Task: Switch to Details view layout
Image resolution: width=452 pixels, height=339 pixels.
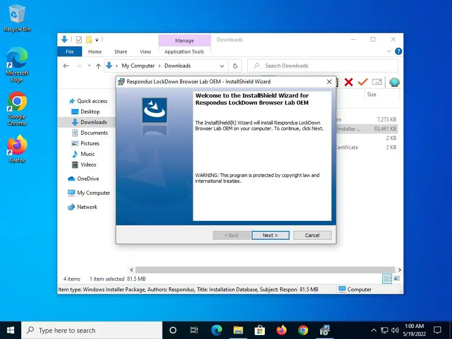Action: click(x=387, y=279)
